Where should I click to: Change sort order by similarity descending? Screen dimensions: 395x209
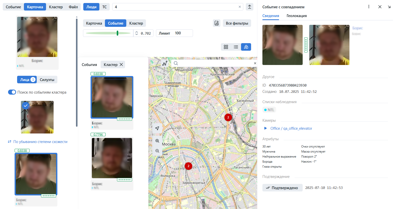[x=38, y=142]
